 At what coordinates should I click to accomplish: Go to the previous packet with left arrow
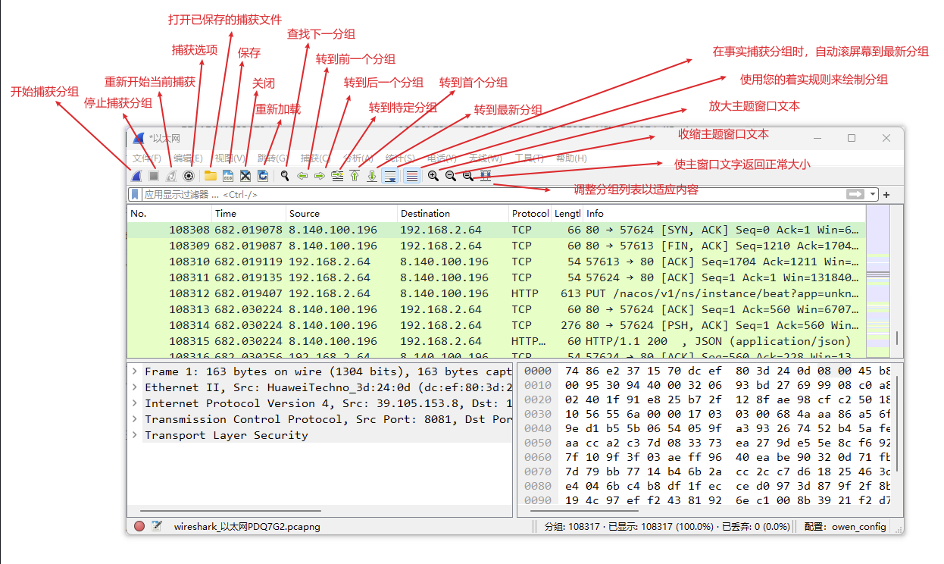[302, 176]
